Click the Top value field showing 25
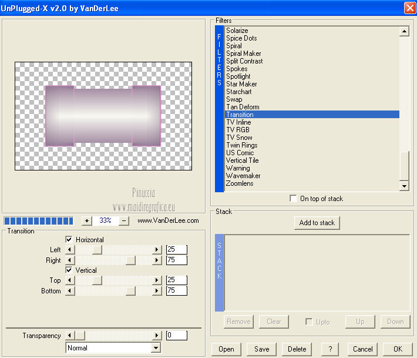The width and height of the screenshot is (417, 358). pyautogui.click(x=177, y=280)
